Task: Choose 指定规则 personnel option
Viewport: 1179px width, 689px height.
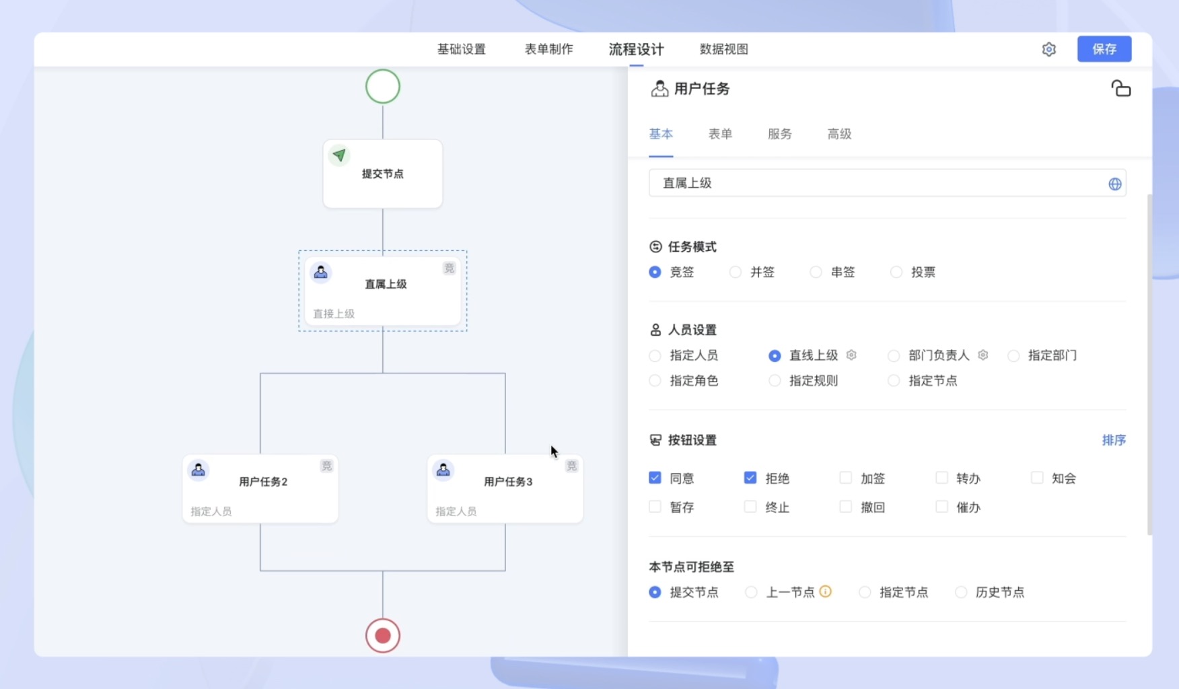Action: [775, 381]
